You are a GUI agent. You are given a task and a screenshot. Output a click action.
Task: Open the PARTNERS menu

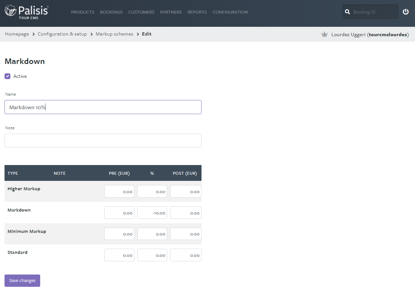(171, 12)
